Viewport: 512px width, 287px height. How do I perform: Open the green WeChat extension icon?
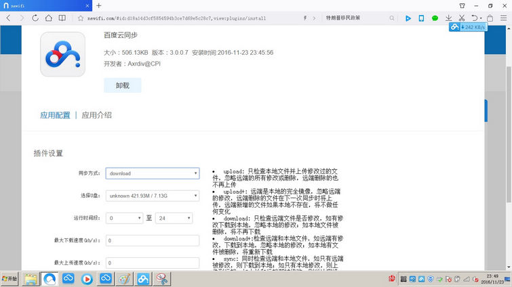(x=435, y=18)
